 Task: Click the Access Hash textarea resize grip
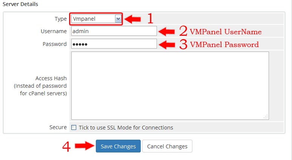[x=266, y=117]
